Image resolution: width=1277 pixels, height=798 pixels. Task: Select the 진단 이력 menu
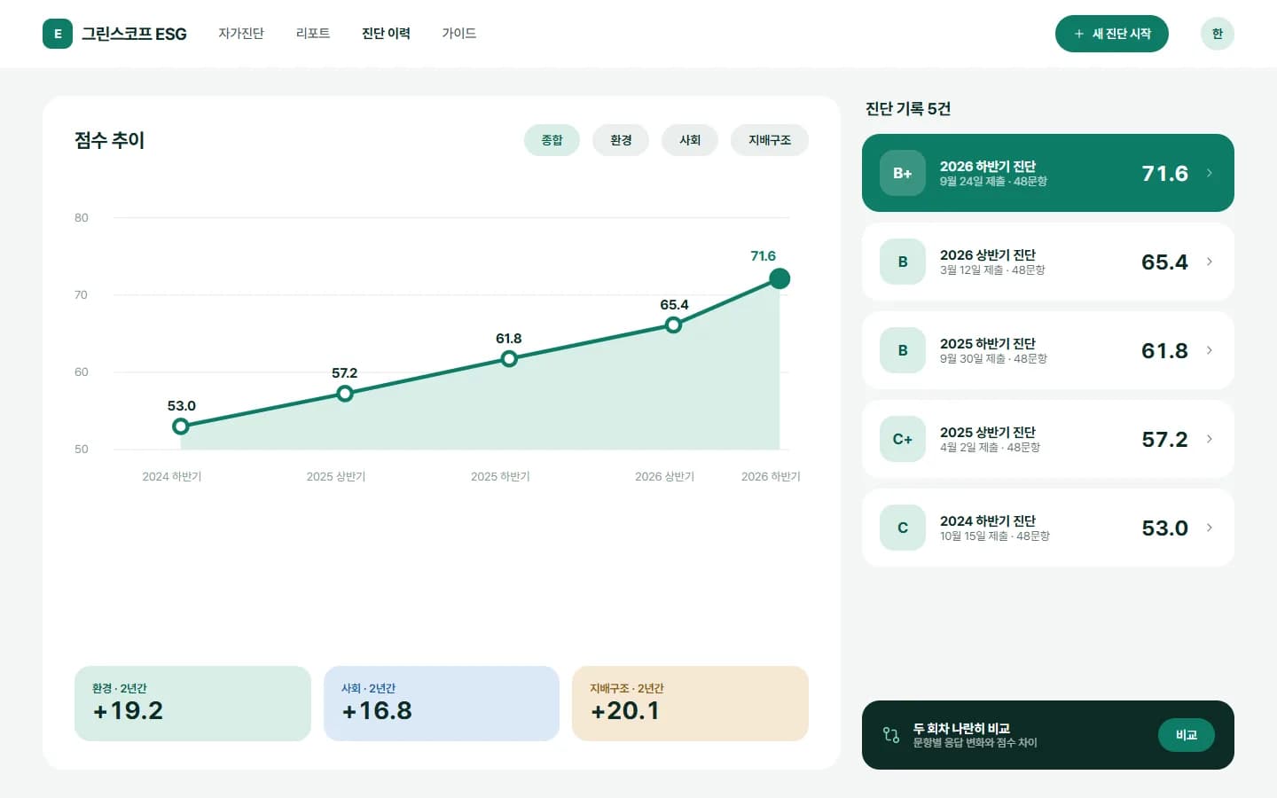pyautogui.click(x=386, y=34)
